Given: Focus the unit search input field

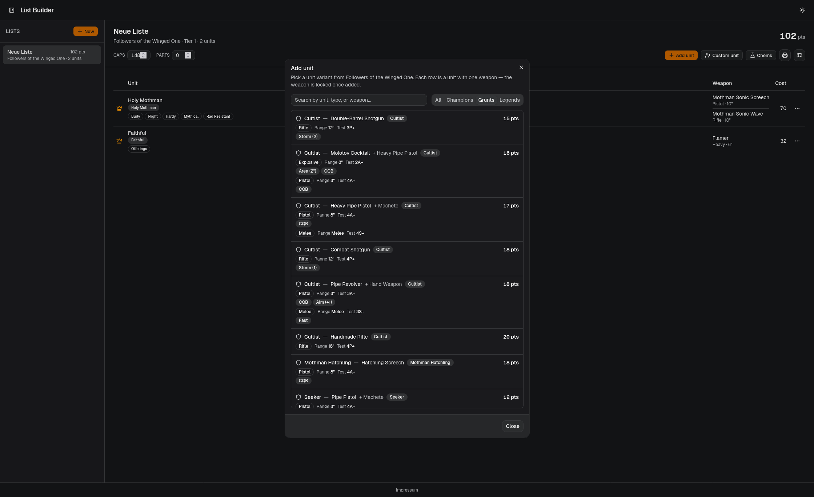Looking at the screenshot, I should coord(358,100).
